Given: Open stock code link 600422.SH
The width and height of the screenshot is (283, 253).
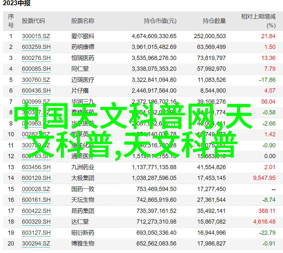Looking at the screenshot, I should pos(36,211).
